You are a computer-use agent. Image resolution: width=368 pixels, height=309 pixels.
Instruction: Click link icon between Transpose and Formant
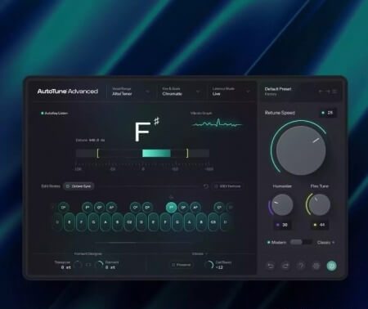click(x=88, y=265)
